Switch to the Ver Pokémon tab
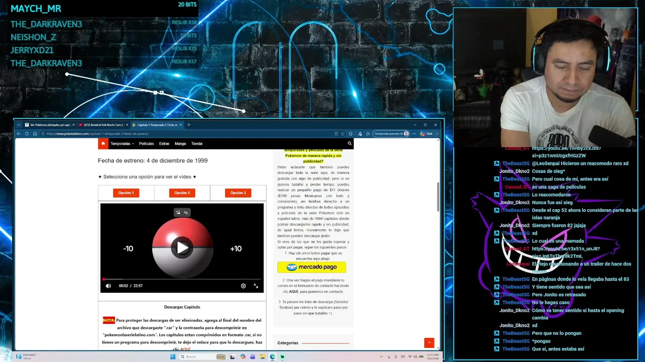The height and width of the screenshot is (362, 645). click(49, 125)
